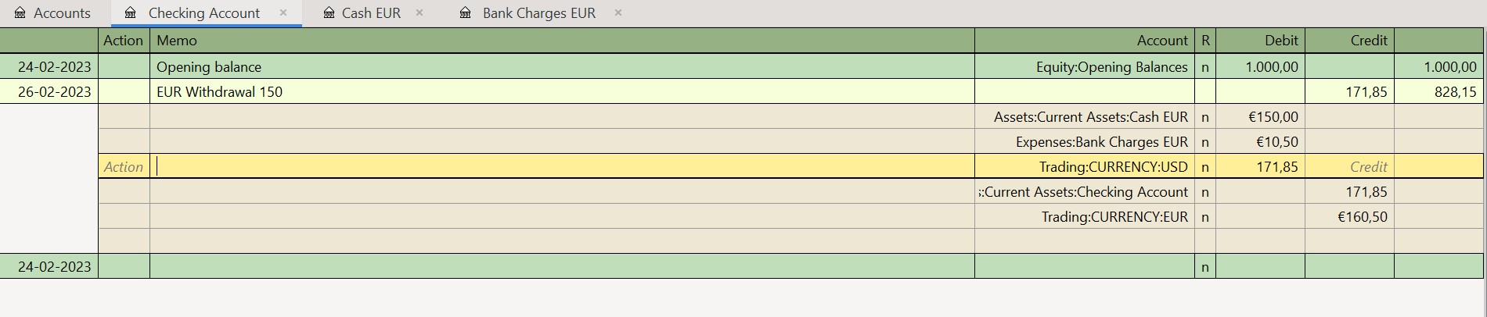Image resolution: width=1487 pixels, height=317 pixels.
Task: Switch to the Cash EUR tab
Action: (x=371, y=13)
